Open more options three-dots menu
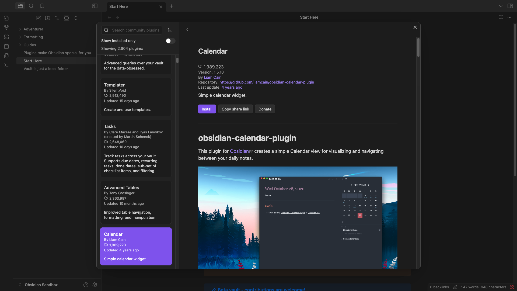 509,17
